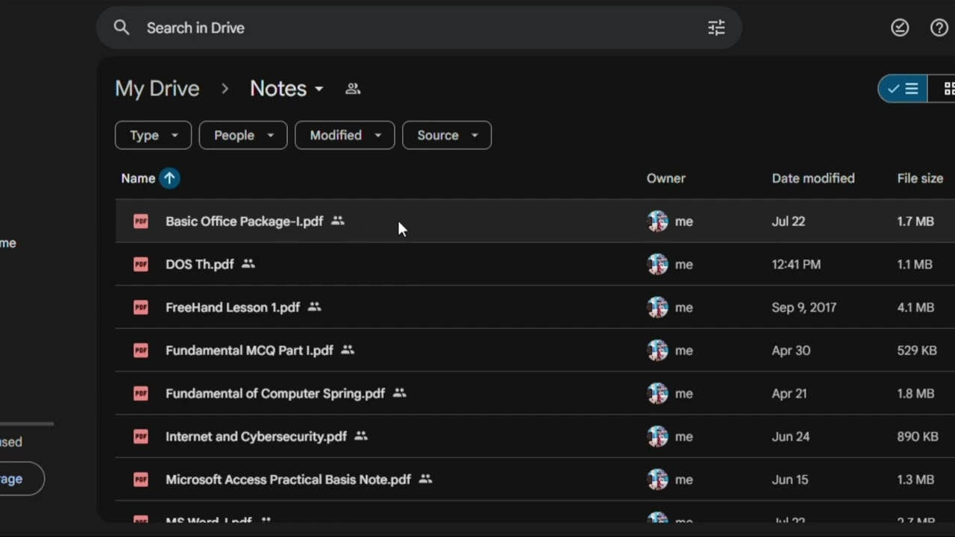This screenshot has width=955, height=537.
Task: Select file DOS Th.pdf
Action: tap(199, 264)
